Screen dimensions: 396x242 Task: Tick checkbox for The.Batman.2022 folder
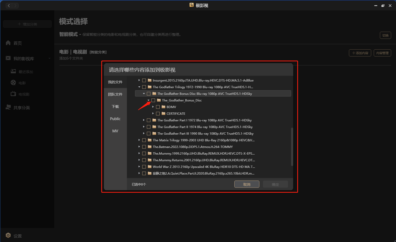point(144,147)
